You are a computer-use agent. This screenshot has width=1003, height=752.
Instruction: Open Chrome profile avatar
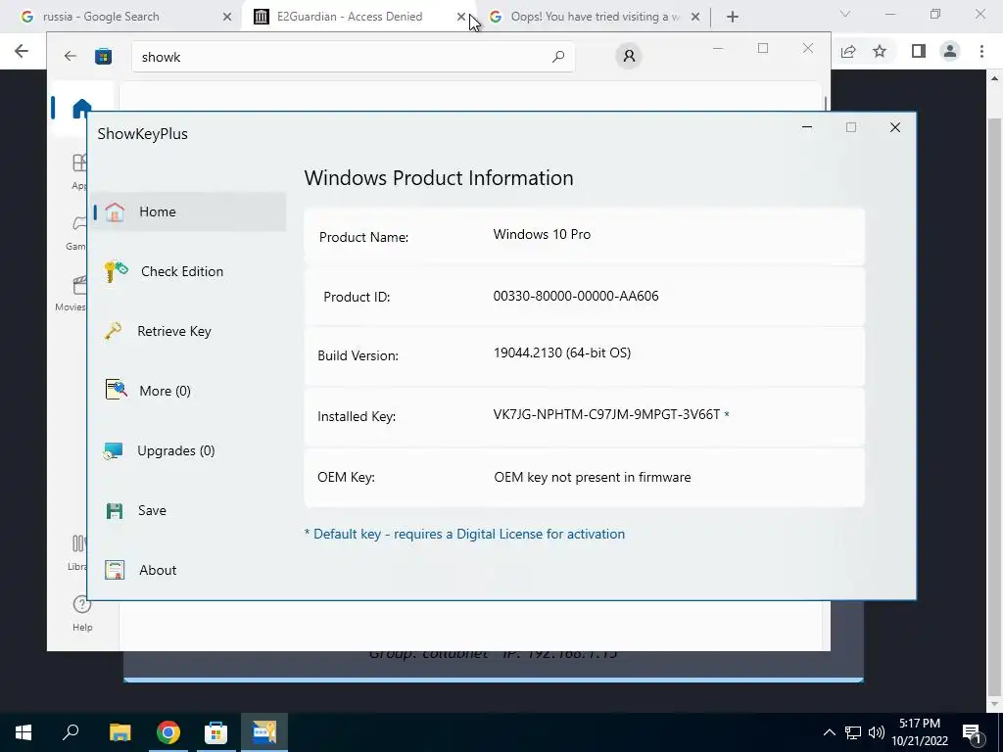[950, 51]
